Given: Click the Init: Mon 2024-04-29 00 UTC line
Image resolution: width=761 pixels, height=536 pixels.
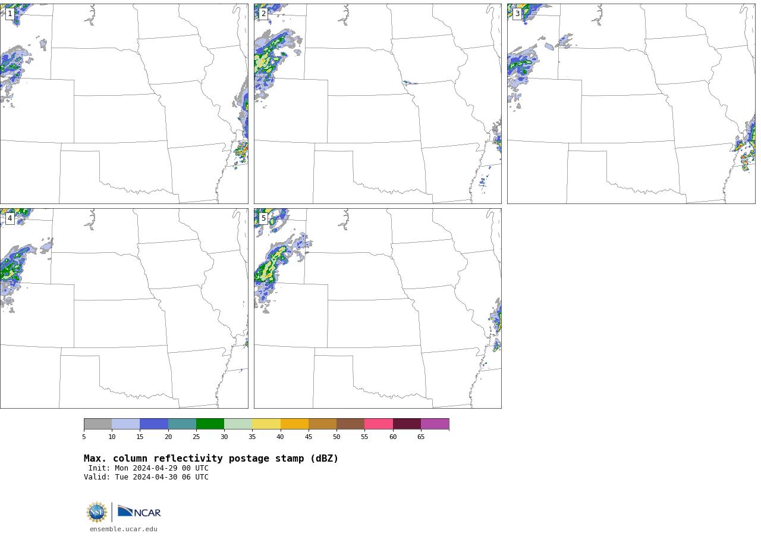Looking at the screenshot, I should pos(149,468).
